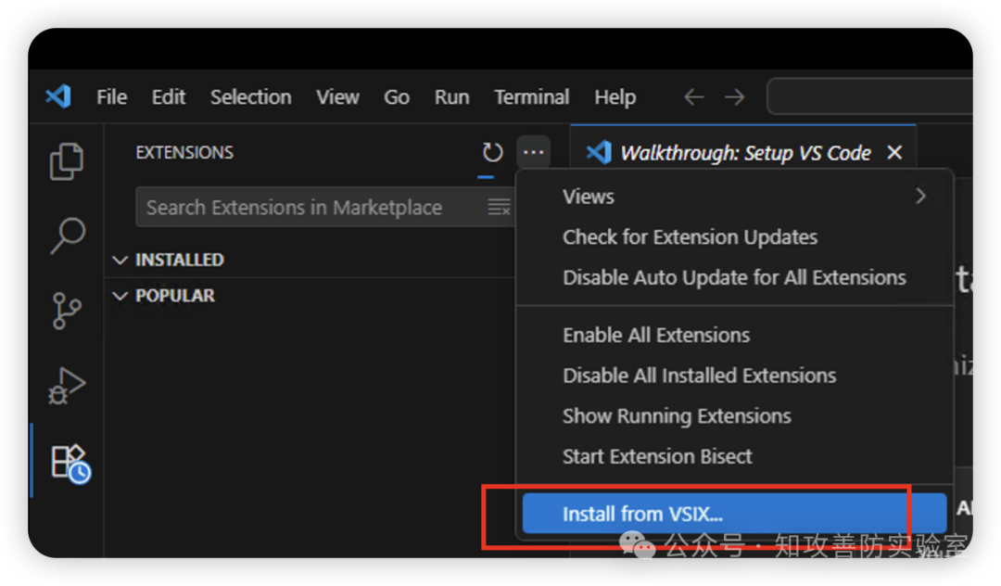Open the Run and Debug view
This screenshot has width=1001, height=586.
(x=67, y=386)
